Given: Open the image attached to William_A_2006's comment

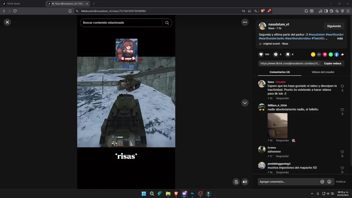Looking at the screenshot, I should (x=277, y=125).
